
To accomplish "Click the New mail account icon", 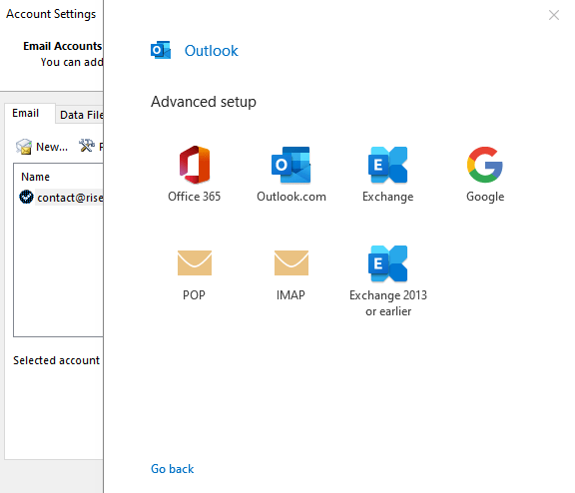I will 24,147.
